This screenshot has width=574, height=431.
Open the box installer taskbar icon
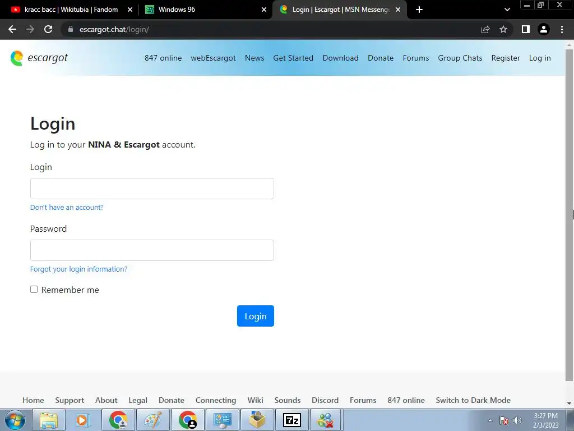coord(257,420)
